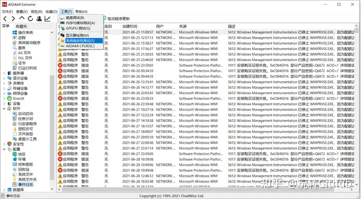The height and width of the screenshot is (199, 361).
Task: Select the 回收站 recycle bin icon
Action: [15, 169]
